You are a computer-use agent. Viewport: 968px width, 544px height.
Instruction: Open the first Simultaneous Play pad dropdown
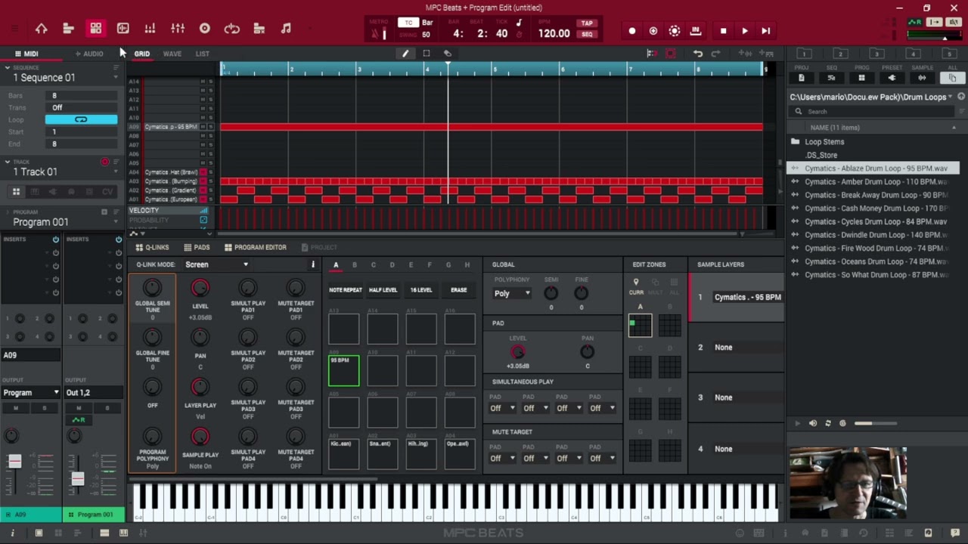[501, 408]
